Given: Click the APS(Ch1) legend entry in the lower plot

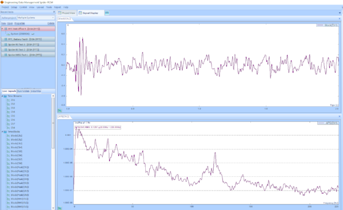Looking at the screenshot, I should point(328,123).
